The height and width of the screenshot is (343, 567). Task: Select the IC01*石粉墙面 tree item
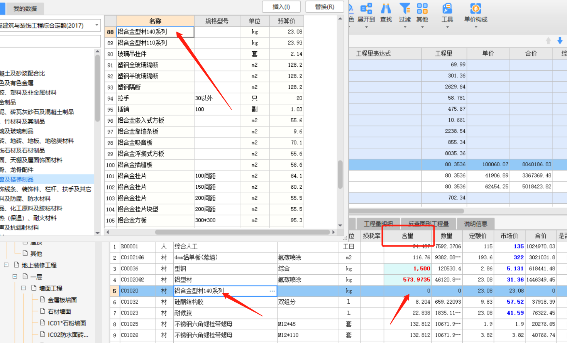point(67,323)
